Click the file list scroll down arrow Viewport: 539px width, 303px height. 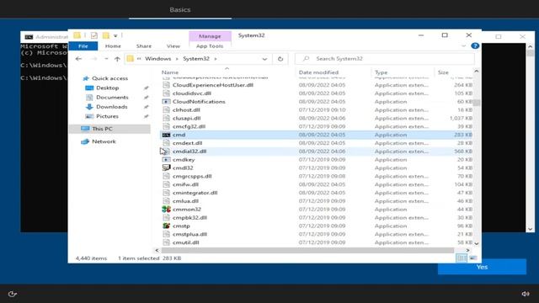[477, 243]
